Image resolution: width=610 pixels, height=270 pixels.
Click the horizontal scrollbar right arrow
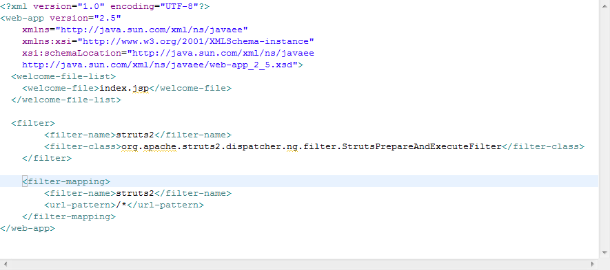(593, 265)
